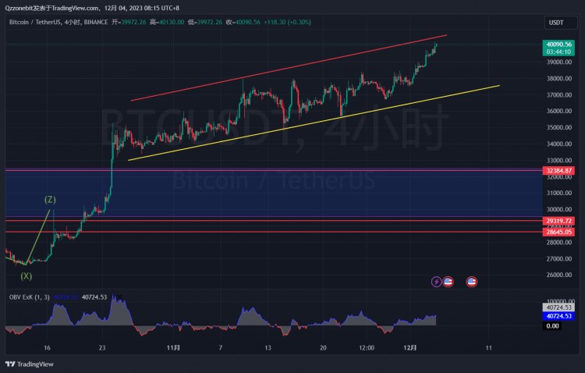Click the 11月 label on time axis
The height and width of the screenshot is (373, 585).
(173, 348)
